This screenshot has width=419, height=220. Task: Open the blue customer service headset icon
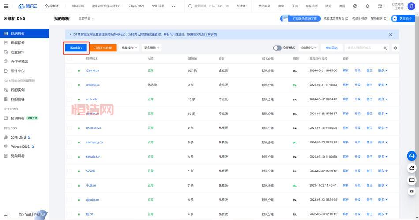click(412, 156)
